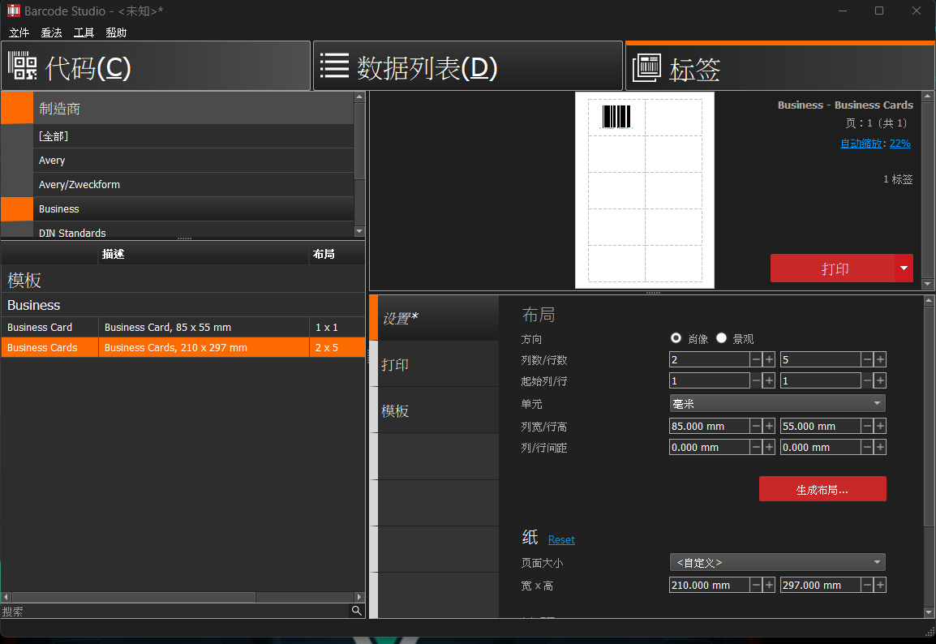
Task: Click the Reset link next to 纸
Action: tap(560, 539)
